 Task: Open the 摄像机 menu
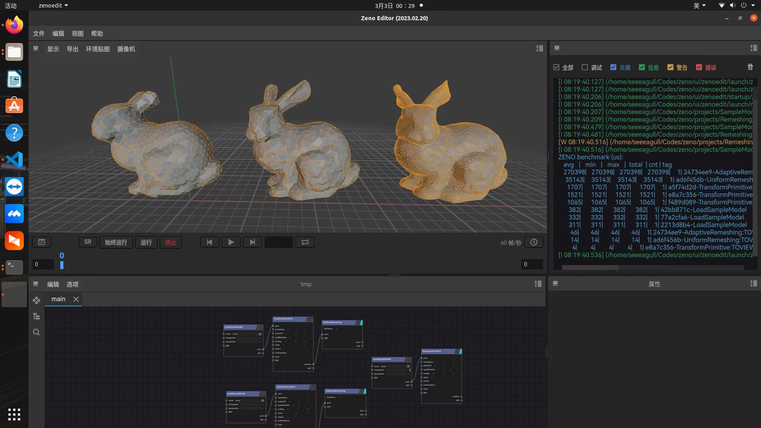click(126, 49)
